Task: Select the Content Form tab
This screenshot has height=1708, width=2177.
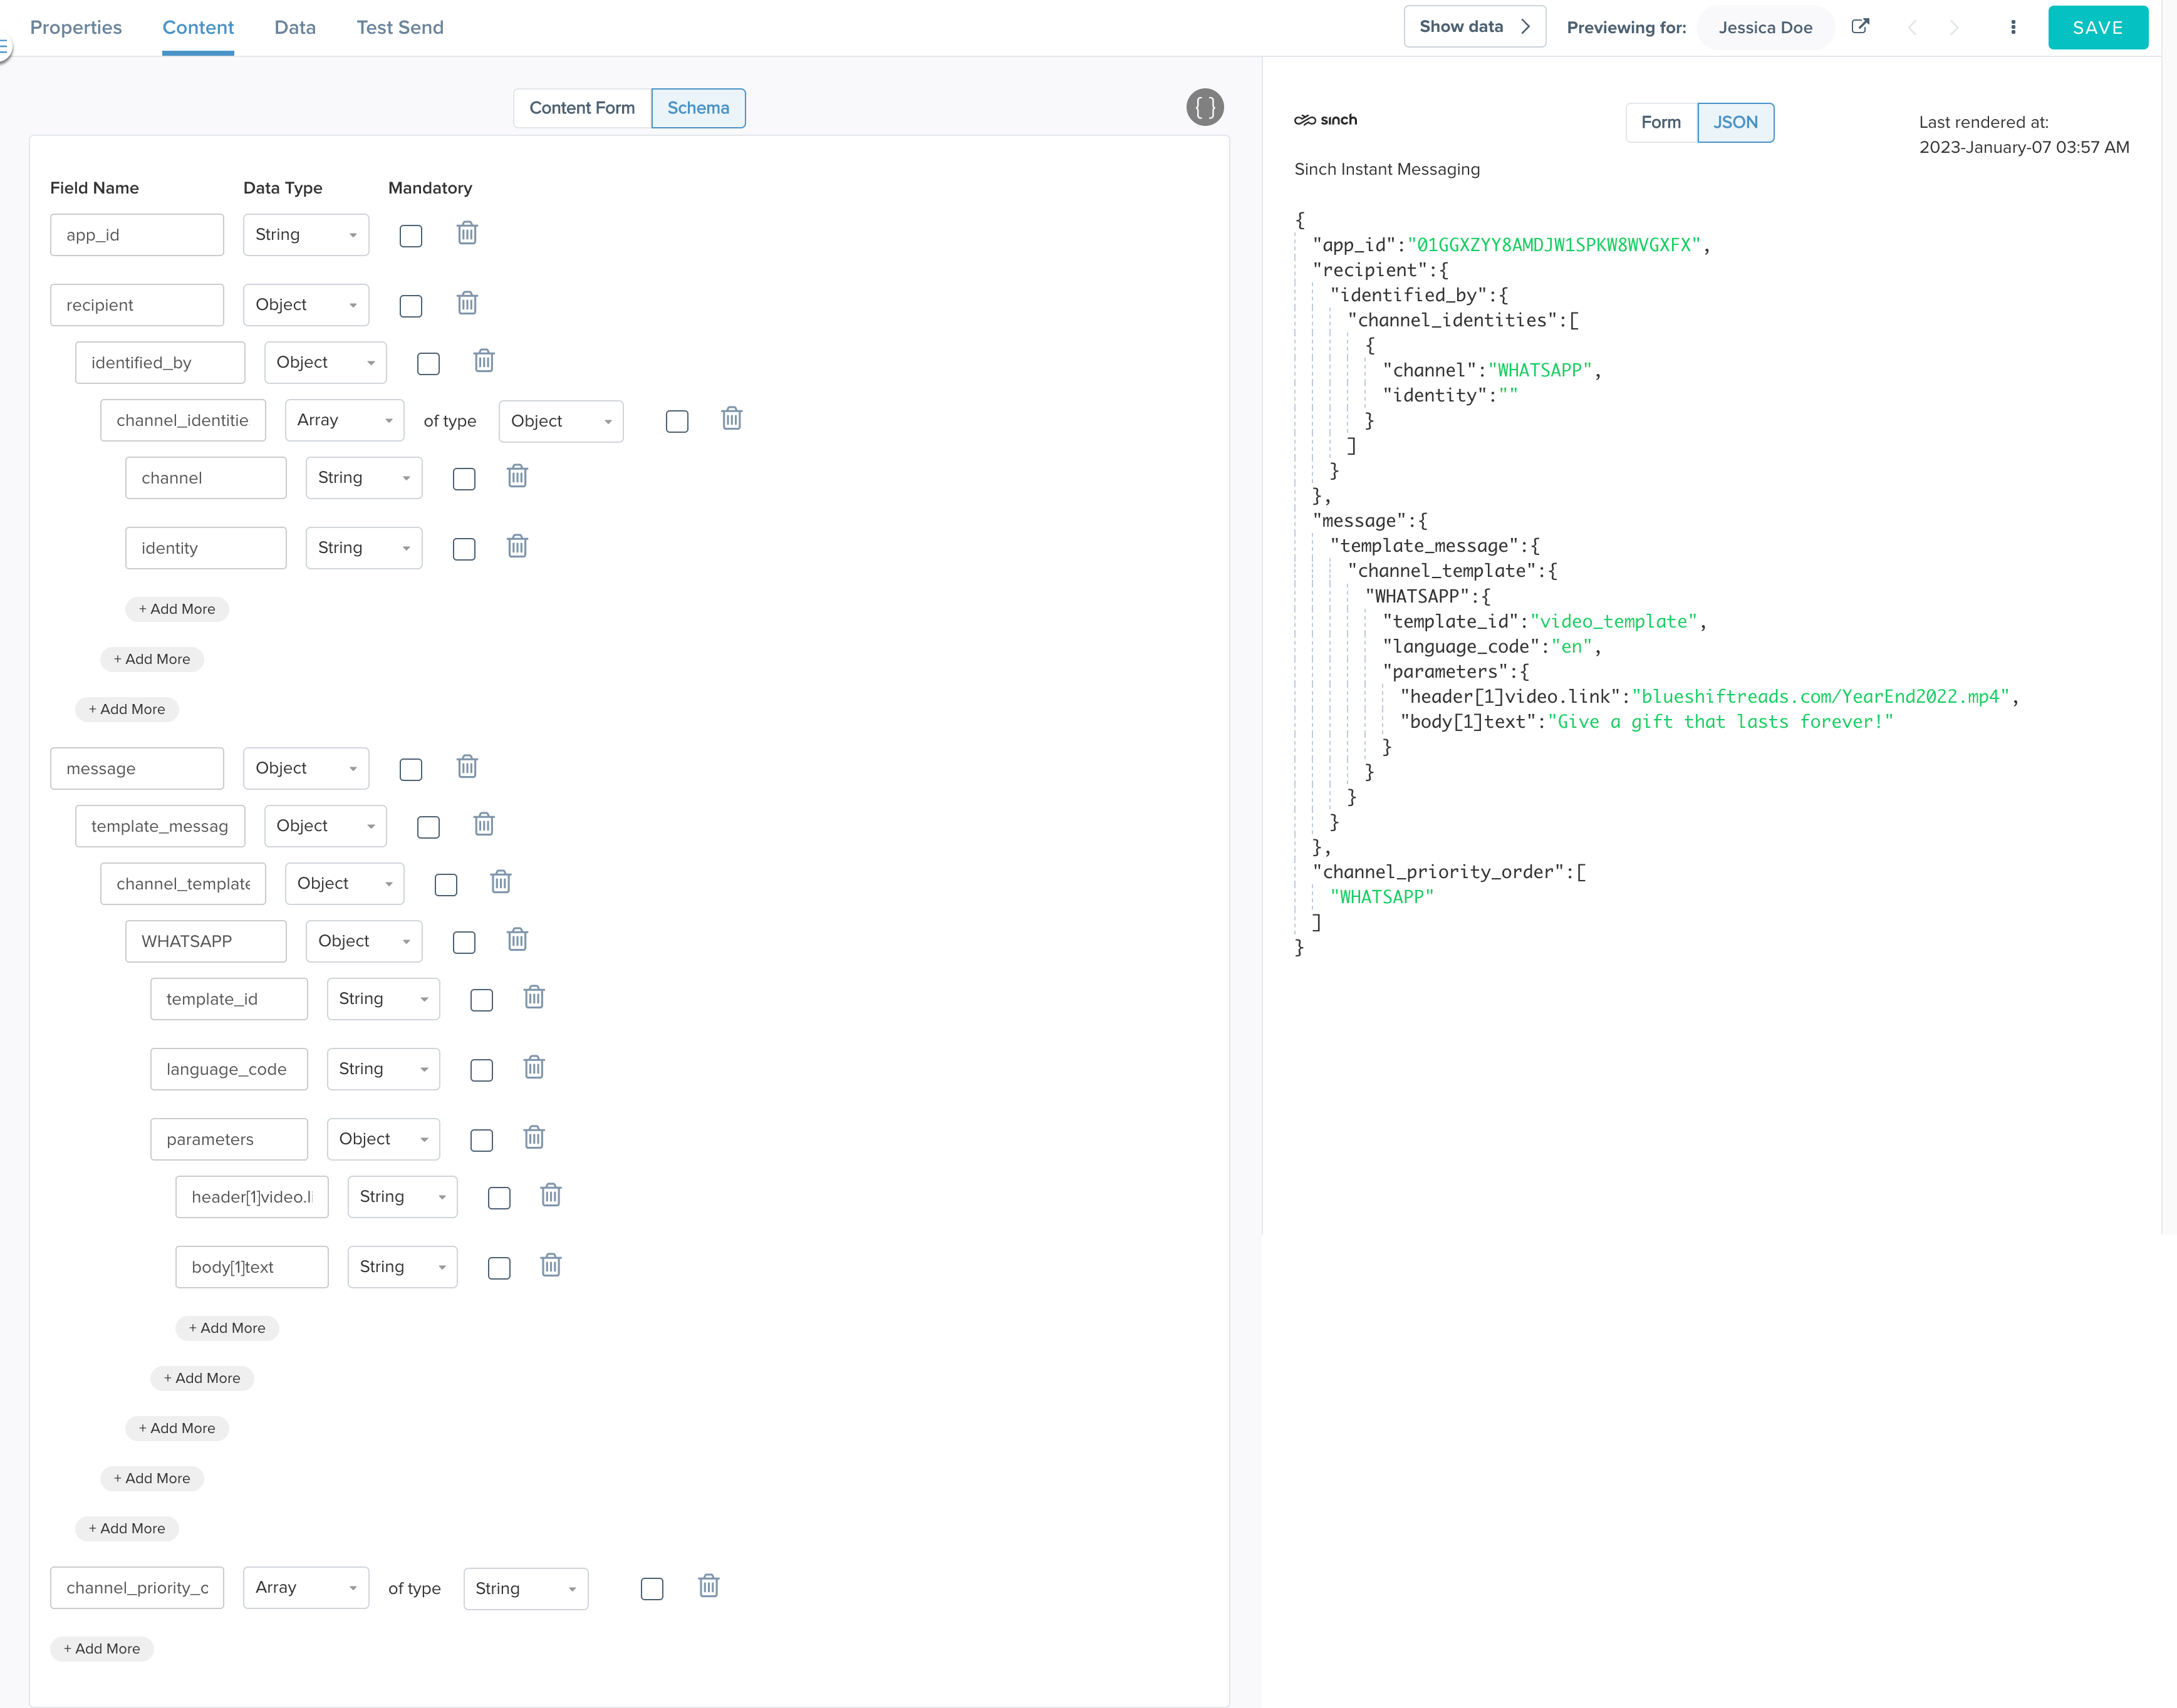Action: pyautogui.click(x=581, y=108)
